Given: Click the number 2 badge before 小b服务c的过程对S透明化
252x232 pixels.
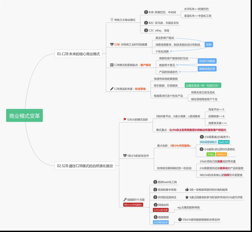Looking at the screenshot, I should click(x=201, y=149).
